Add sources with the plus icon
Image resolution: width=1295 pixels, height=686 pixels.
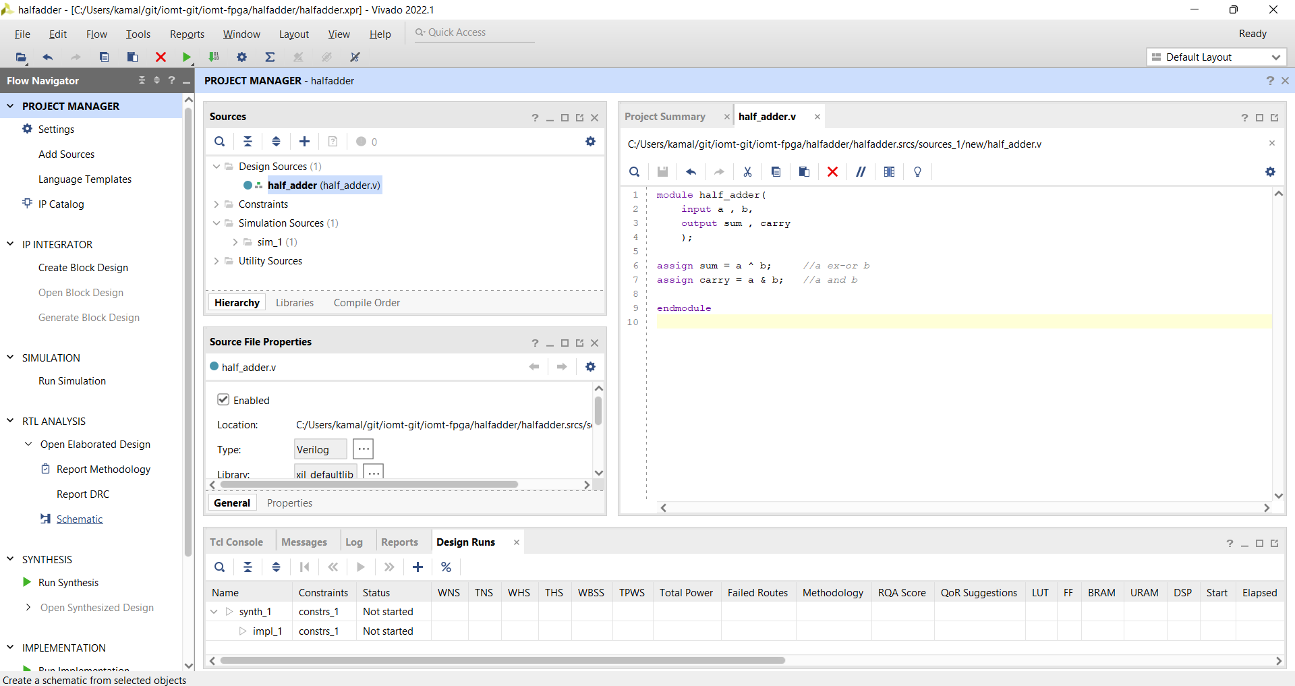[x=304, y=142]
